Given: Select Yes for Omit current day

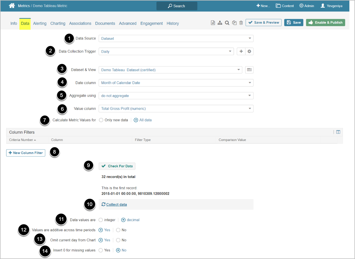Looking at the screenshot, I should tap(101, 240).
